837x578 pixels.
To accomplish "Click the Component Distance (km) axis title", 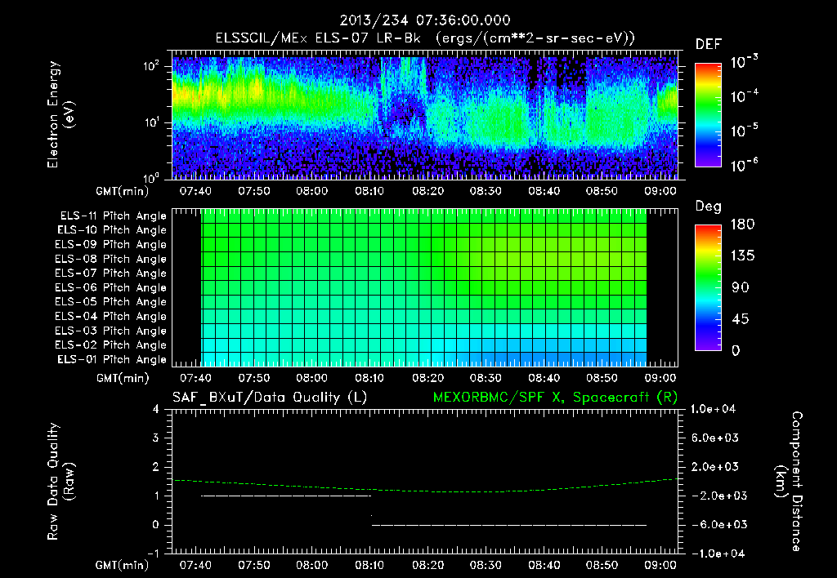I will (789, 482).
